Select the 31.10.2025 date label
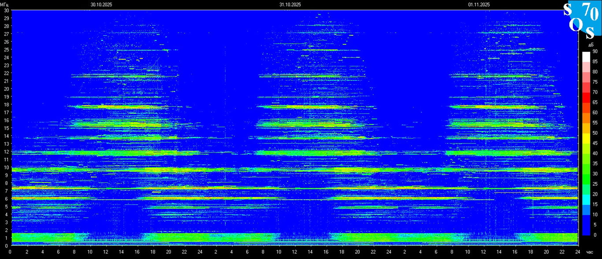 [x=290, y=4]
